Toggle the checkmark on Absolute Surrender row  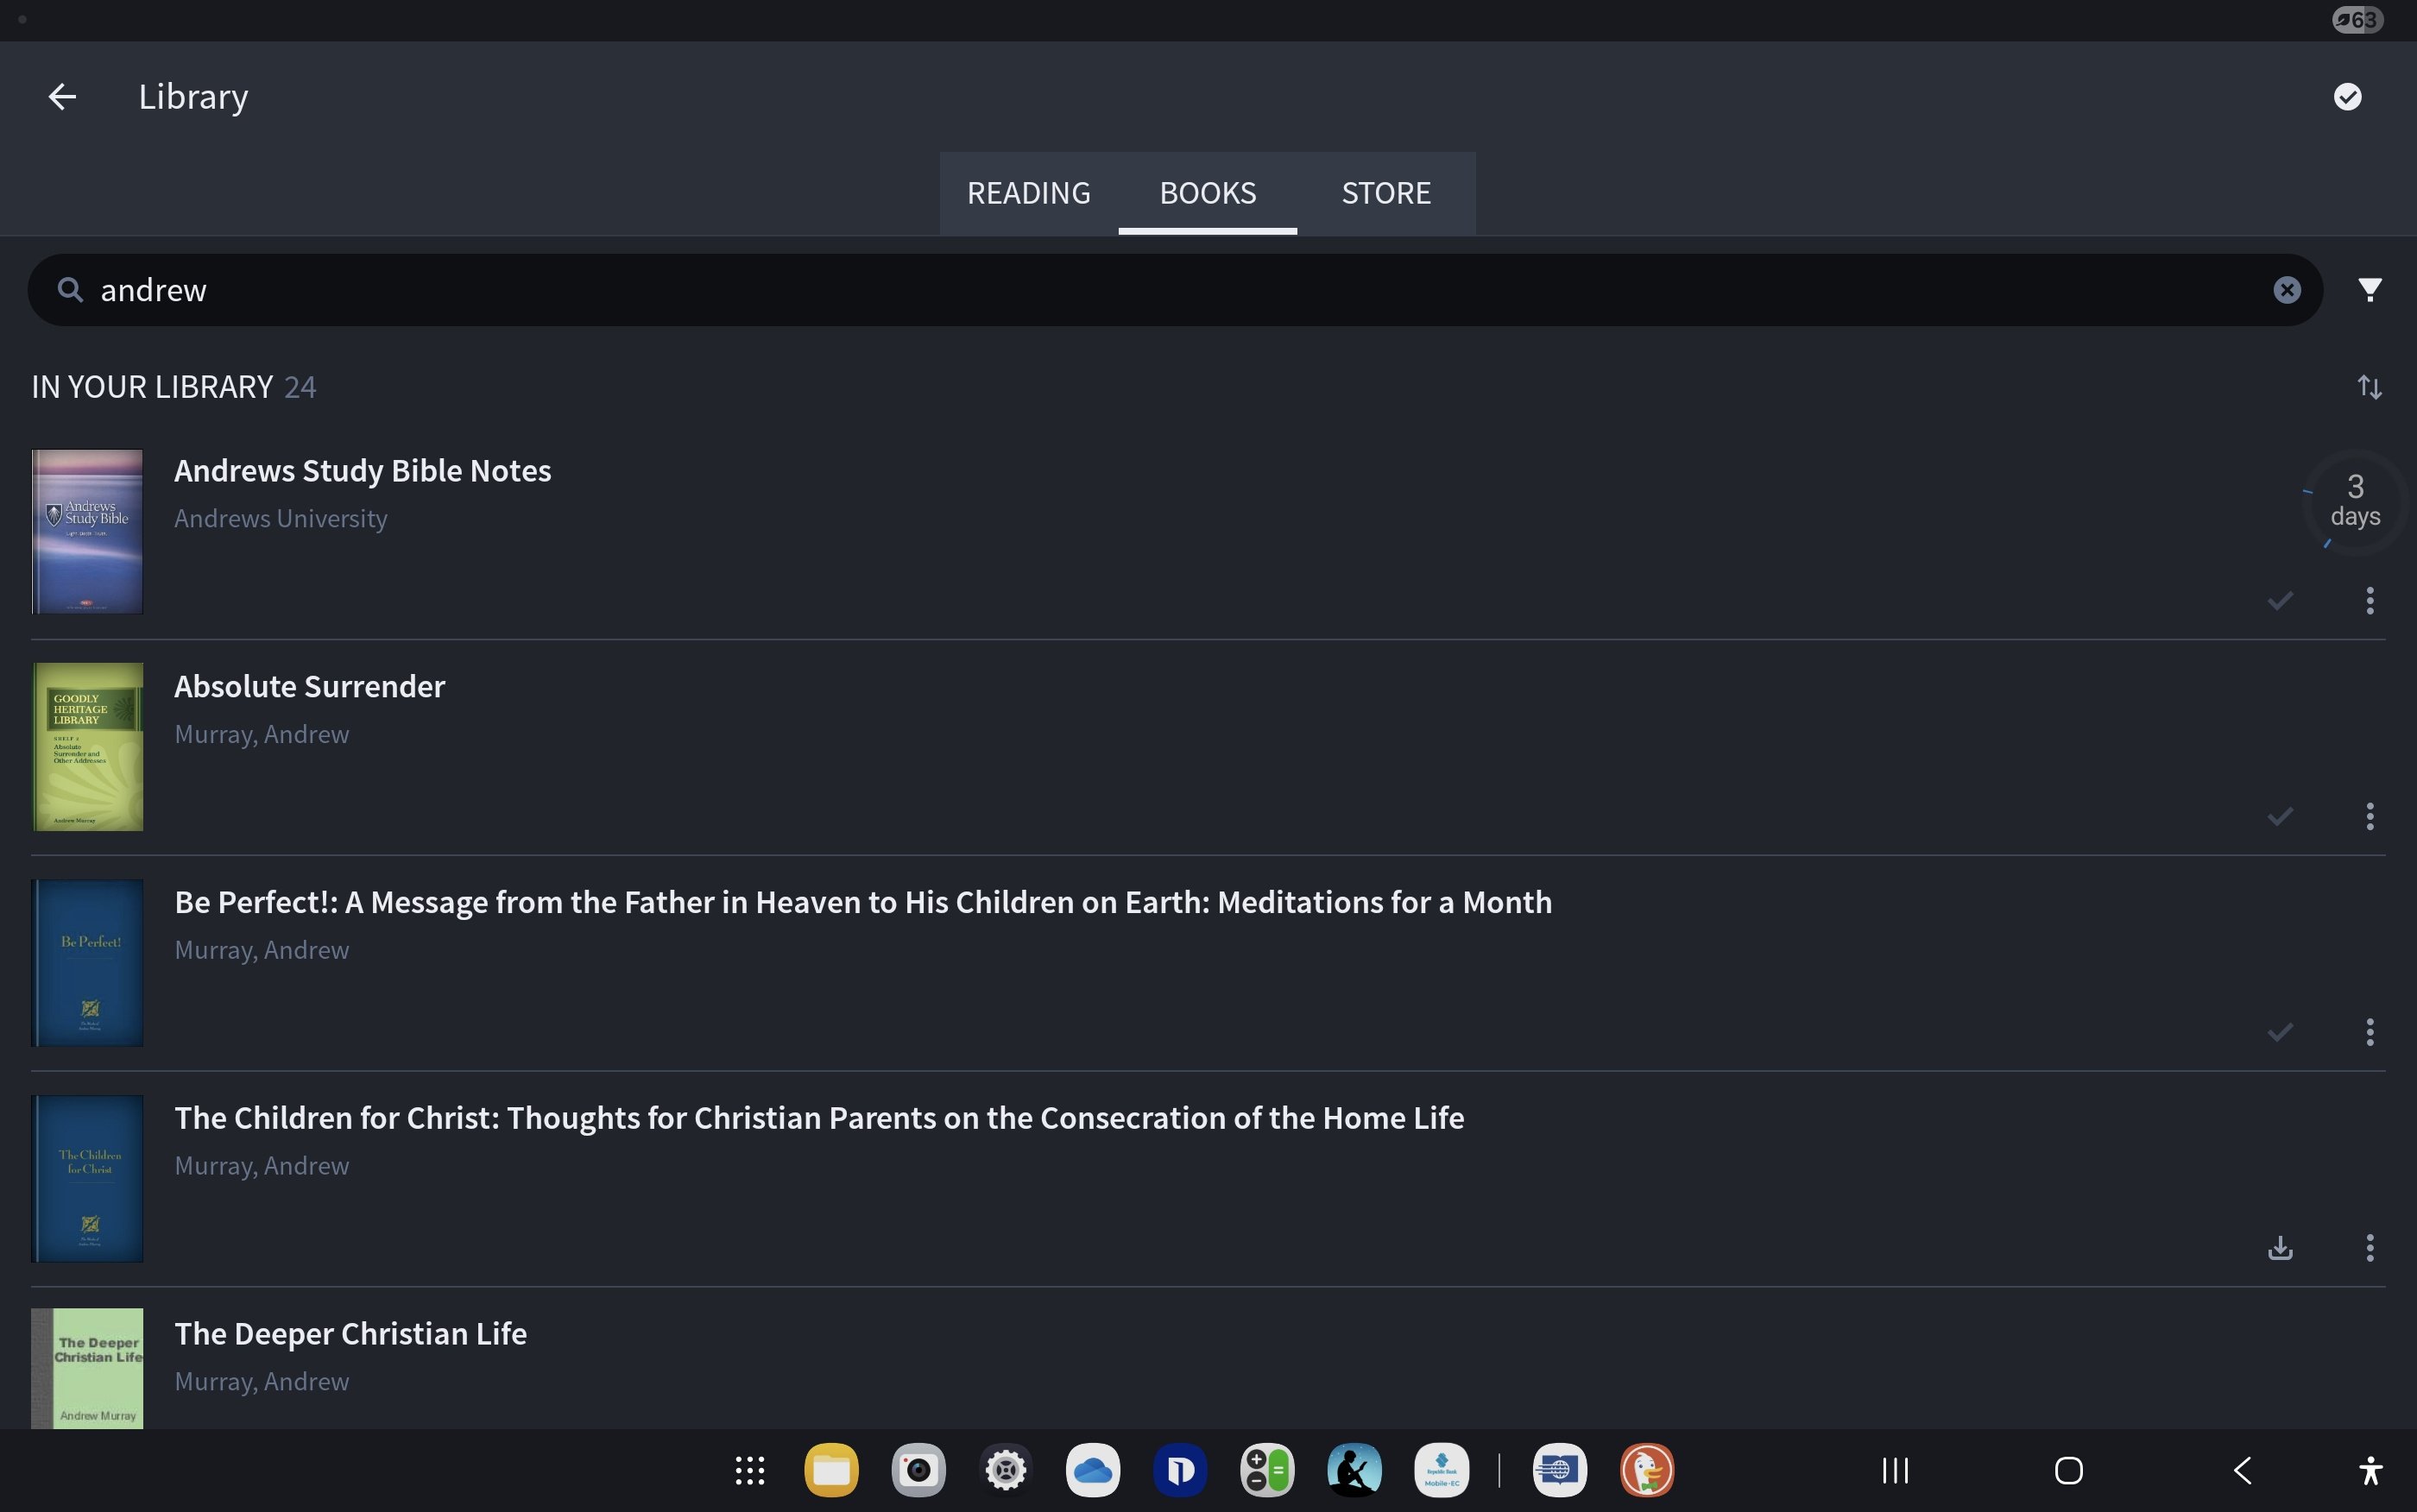[x=2280, y=816]
